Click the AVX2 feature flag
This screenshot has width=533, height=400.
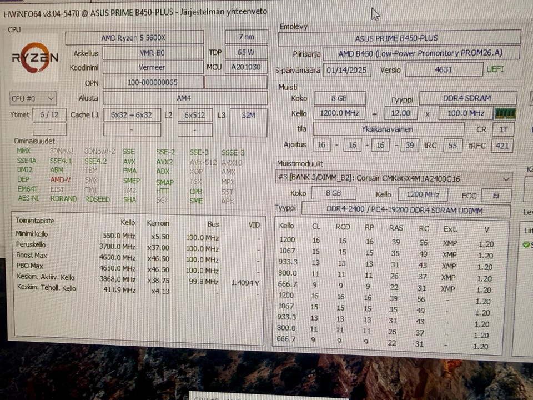pyautogui.click(x=164, y=162)
